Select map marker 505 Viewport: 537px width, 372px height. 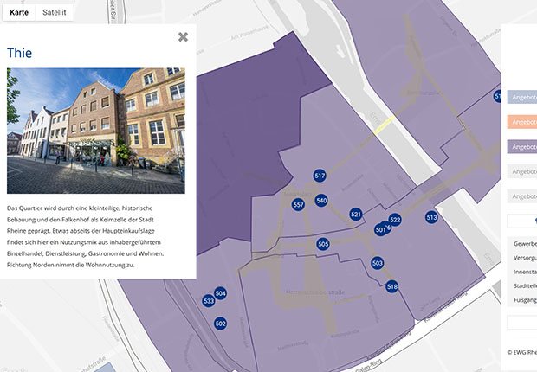click(x=323, y=244)
